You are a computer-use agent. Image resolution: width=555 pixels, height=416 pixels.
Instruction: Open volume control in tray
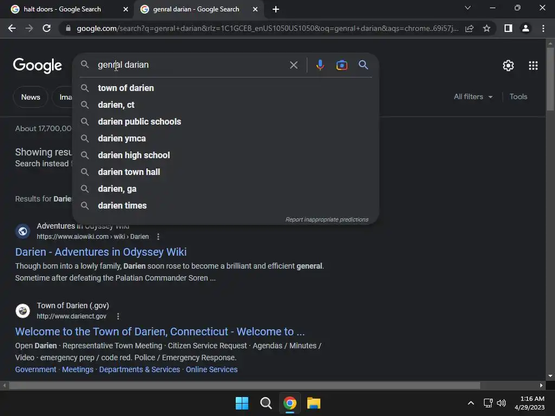(501, 403)
